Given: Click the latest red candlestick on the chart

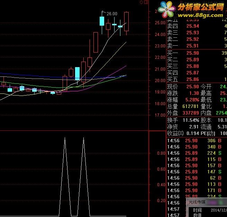Looking at the screenshot, I should (x=126, y=21).
